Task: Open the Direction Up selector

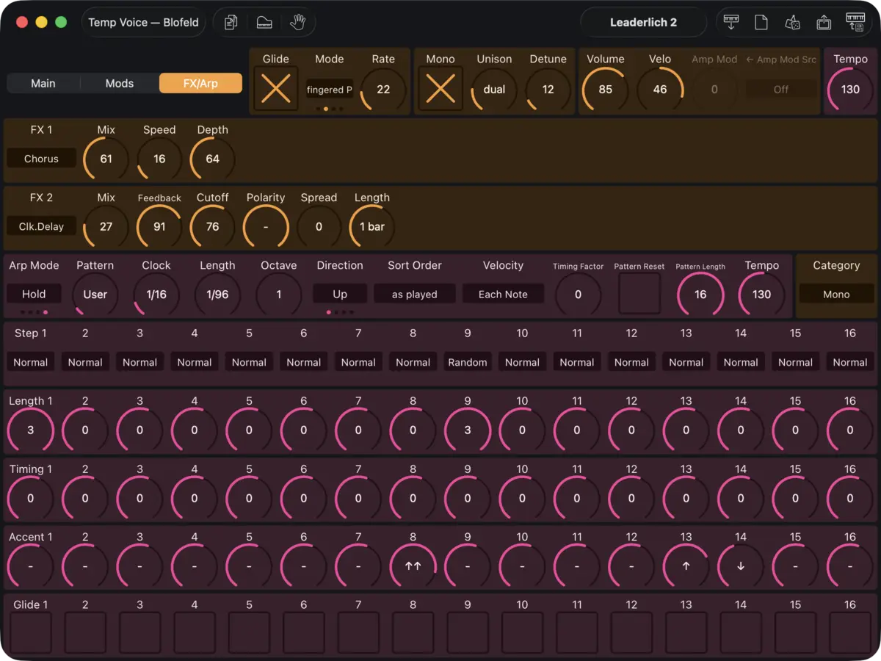Action: pyautogui.click(x=340, y=294)
